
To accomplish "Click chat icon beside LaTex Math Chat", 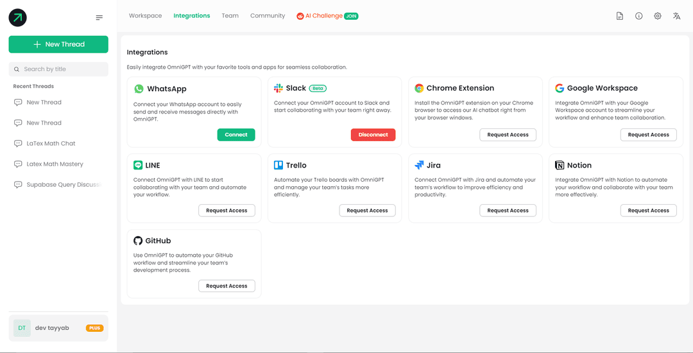I will (18, 144).
